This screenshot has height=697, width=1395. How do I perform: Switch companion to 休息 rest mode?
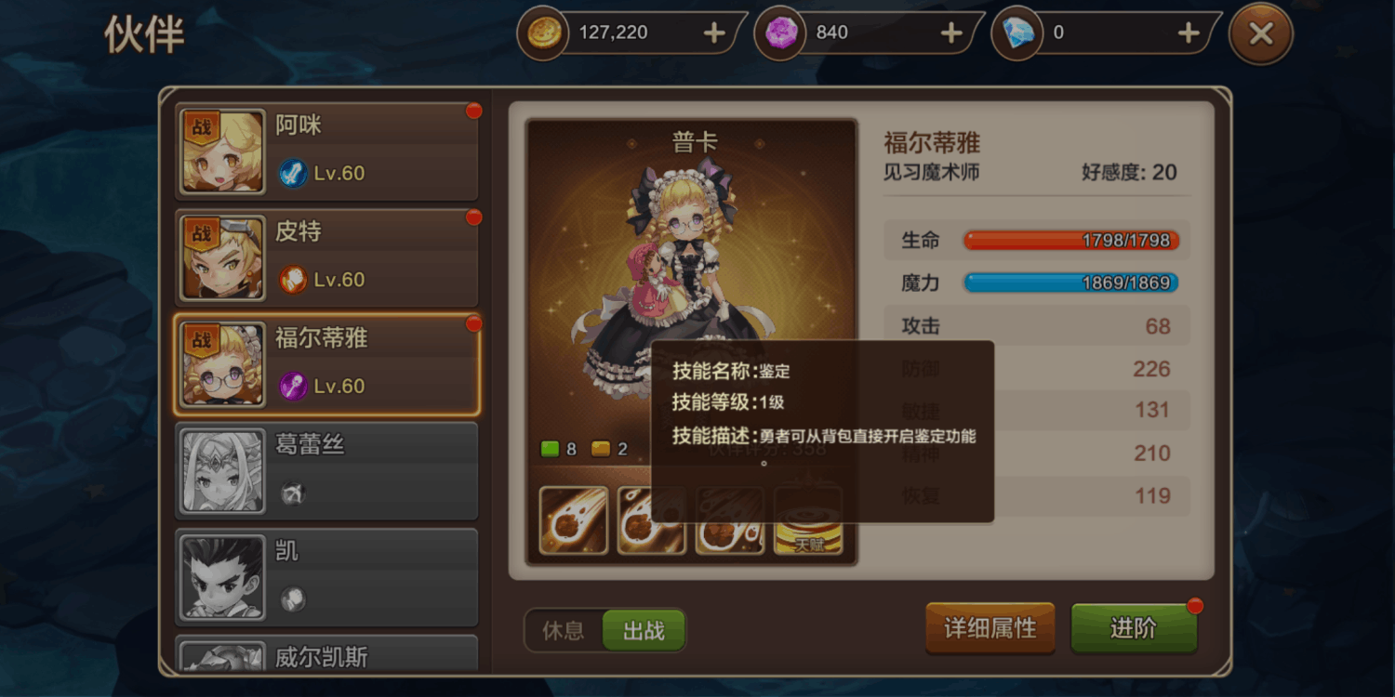pyautogui.click(x=564, y=631)
